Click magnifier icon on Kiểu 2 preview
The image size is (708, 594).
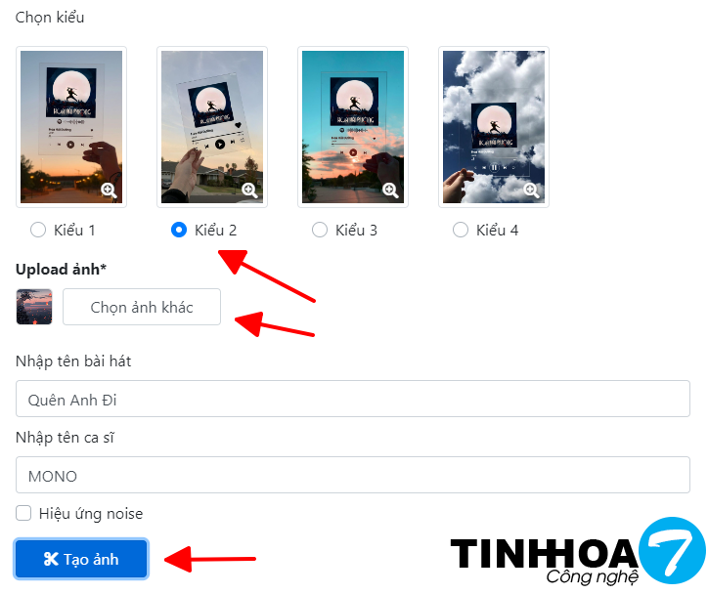(249, 191)
